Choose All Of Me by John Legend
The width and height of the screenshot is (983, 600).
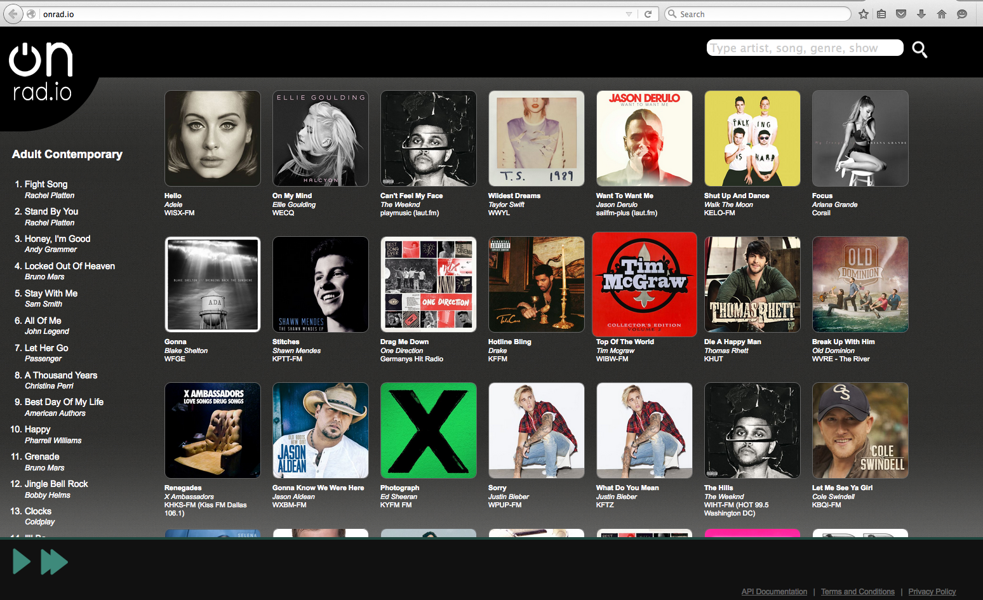(x=43, y=321)
